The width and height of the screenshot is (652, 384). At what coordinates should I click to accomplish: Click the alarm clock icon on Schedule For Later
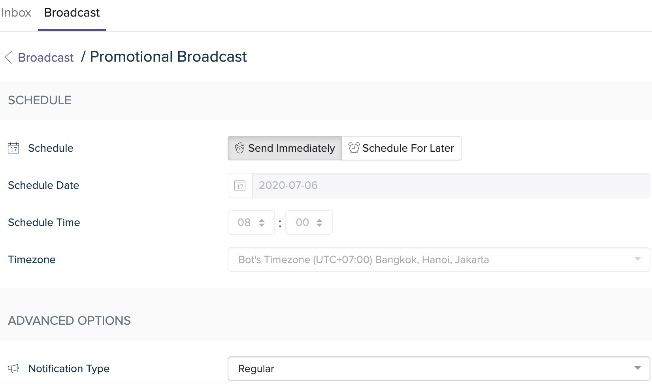coord(354,148)
